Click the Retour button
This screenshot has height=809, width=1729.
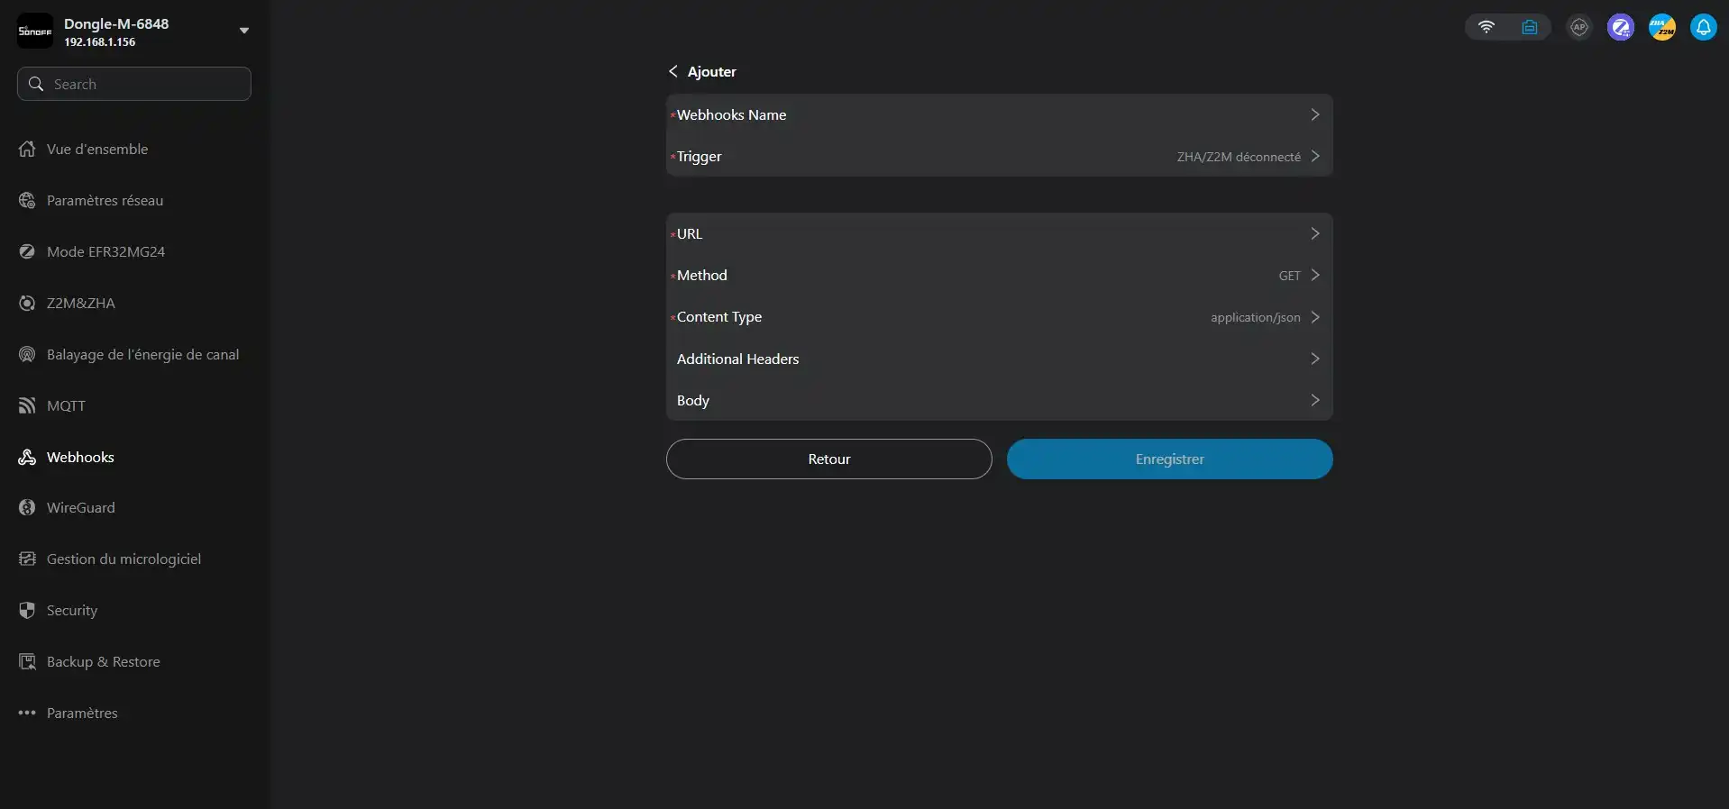[828, 459]
